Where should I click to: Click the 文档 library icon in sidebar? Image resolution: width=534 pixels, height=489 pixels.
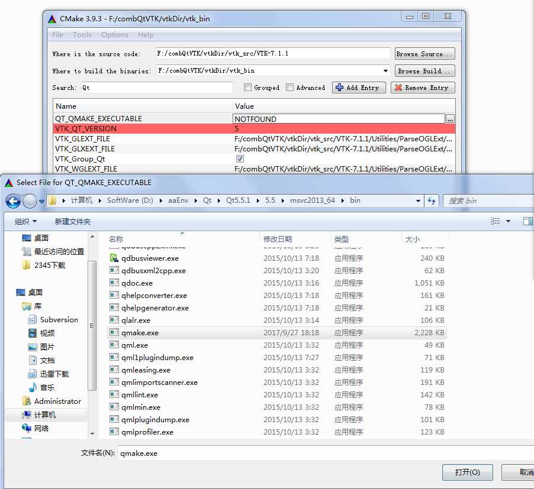coord(33,360)
